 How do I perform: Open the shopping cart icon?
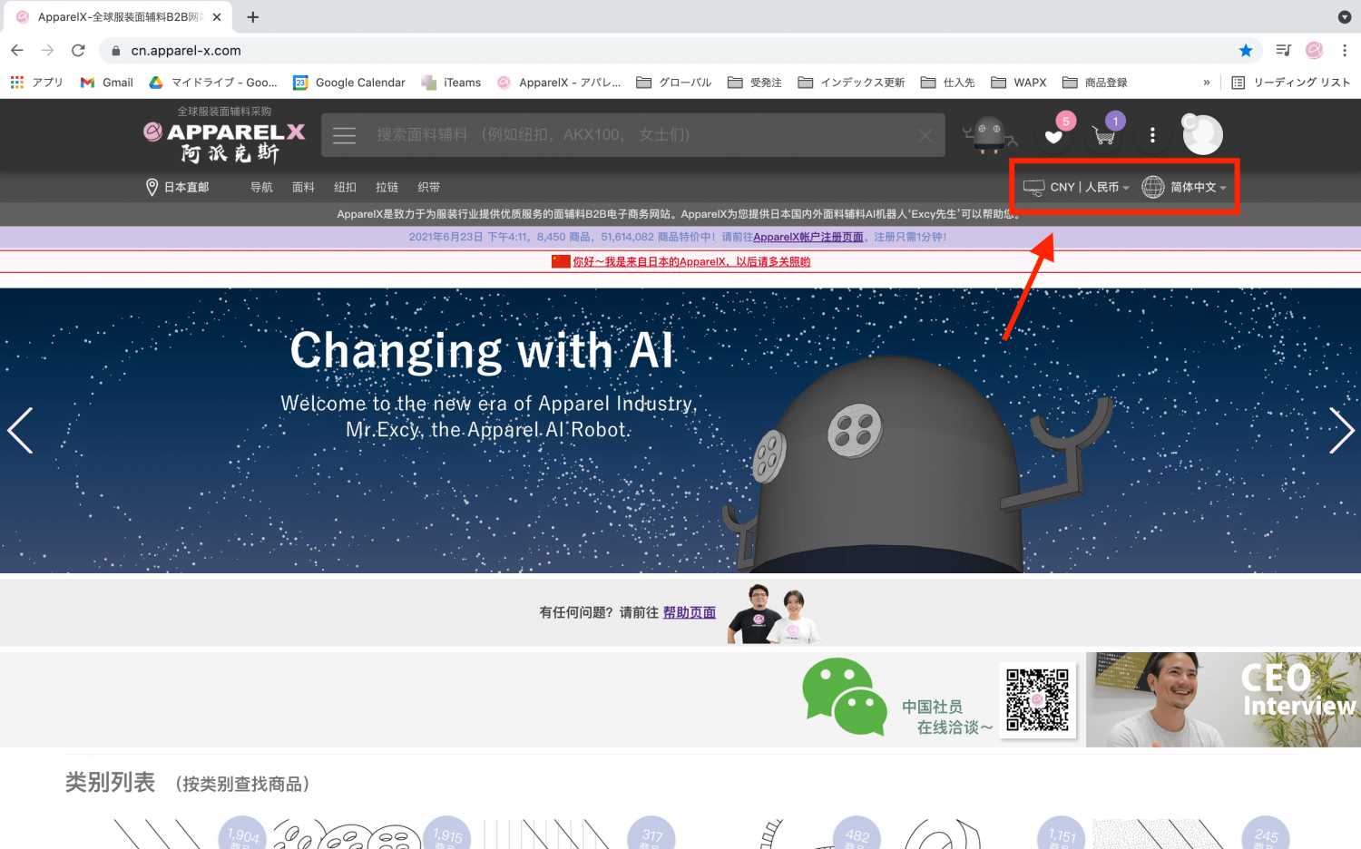click(x=1104, y=137)
